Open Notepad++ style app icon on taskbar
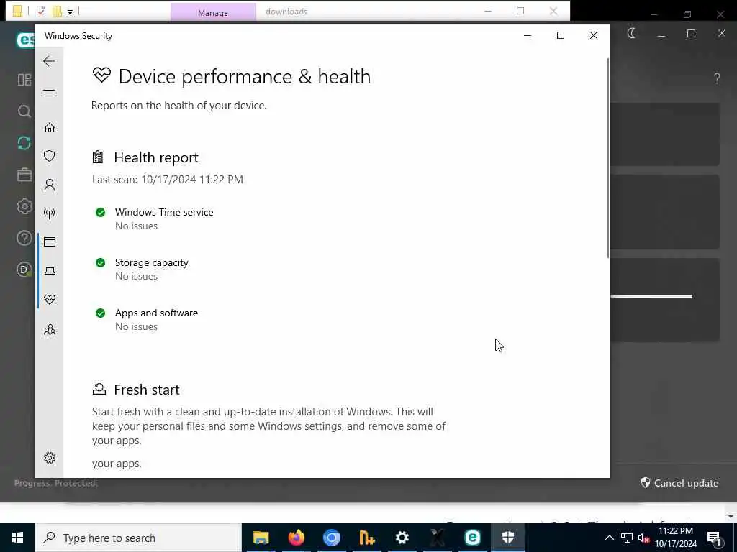737x552 pixels. click(366, 538)
